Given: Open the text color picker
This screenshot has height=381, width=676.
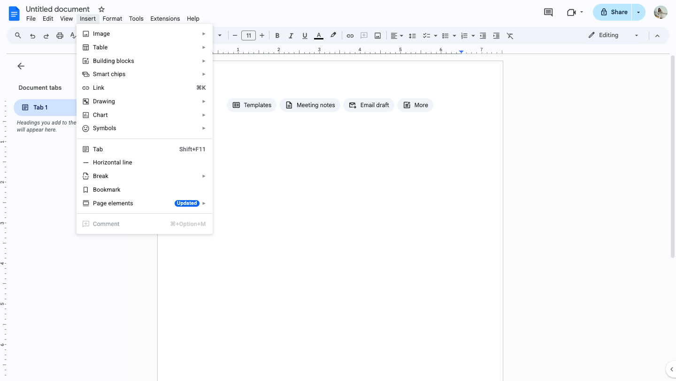Looking at the screenshot, I should [319, 36].
